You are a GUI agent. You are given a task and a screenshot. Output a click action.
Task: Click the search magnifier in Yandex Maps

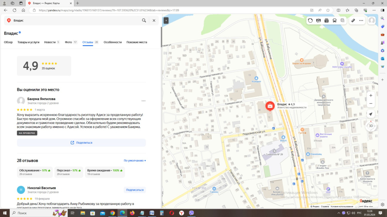click(x=144, y=20)
